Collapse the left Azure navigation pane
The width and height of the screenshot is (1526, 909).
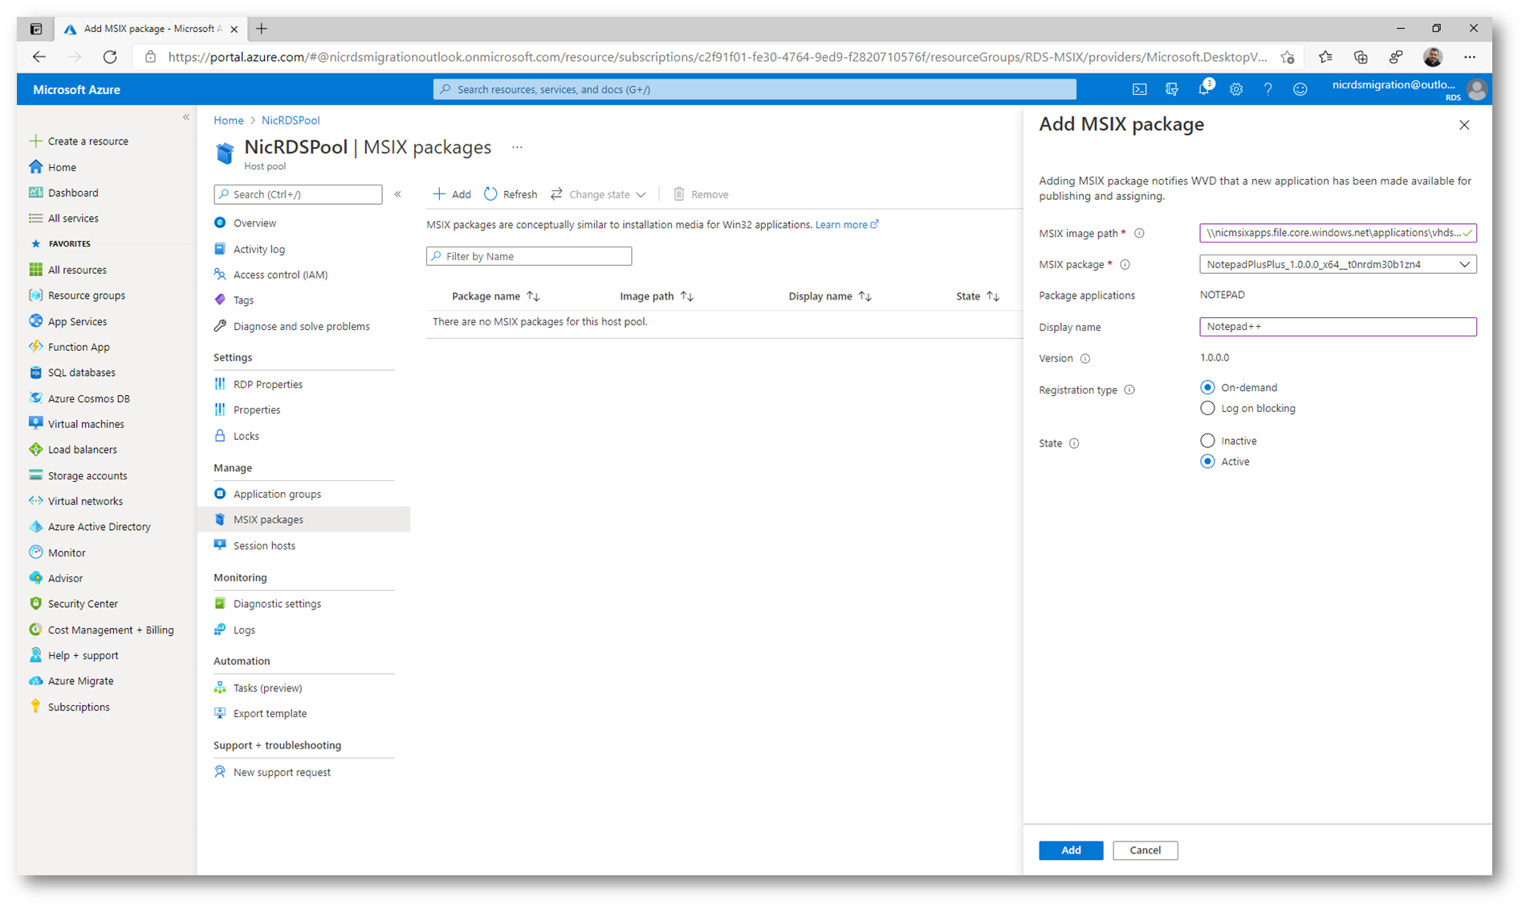click(x=186, y=117)
